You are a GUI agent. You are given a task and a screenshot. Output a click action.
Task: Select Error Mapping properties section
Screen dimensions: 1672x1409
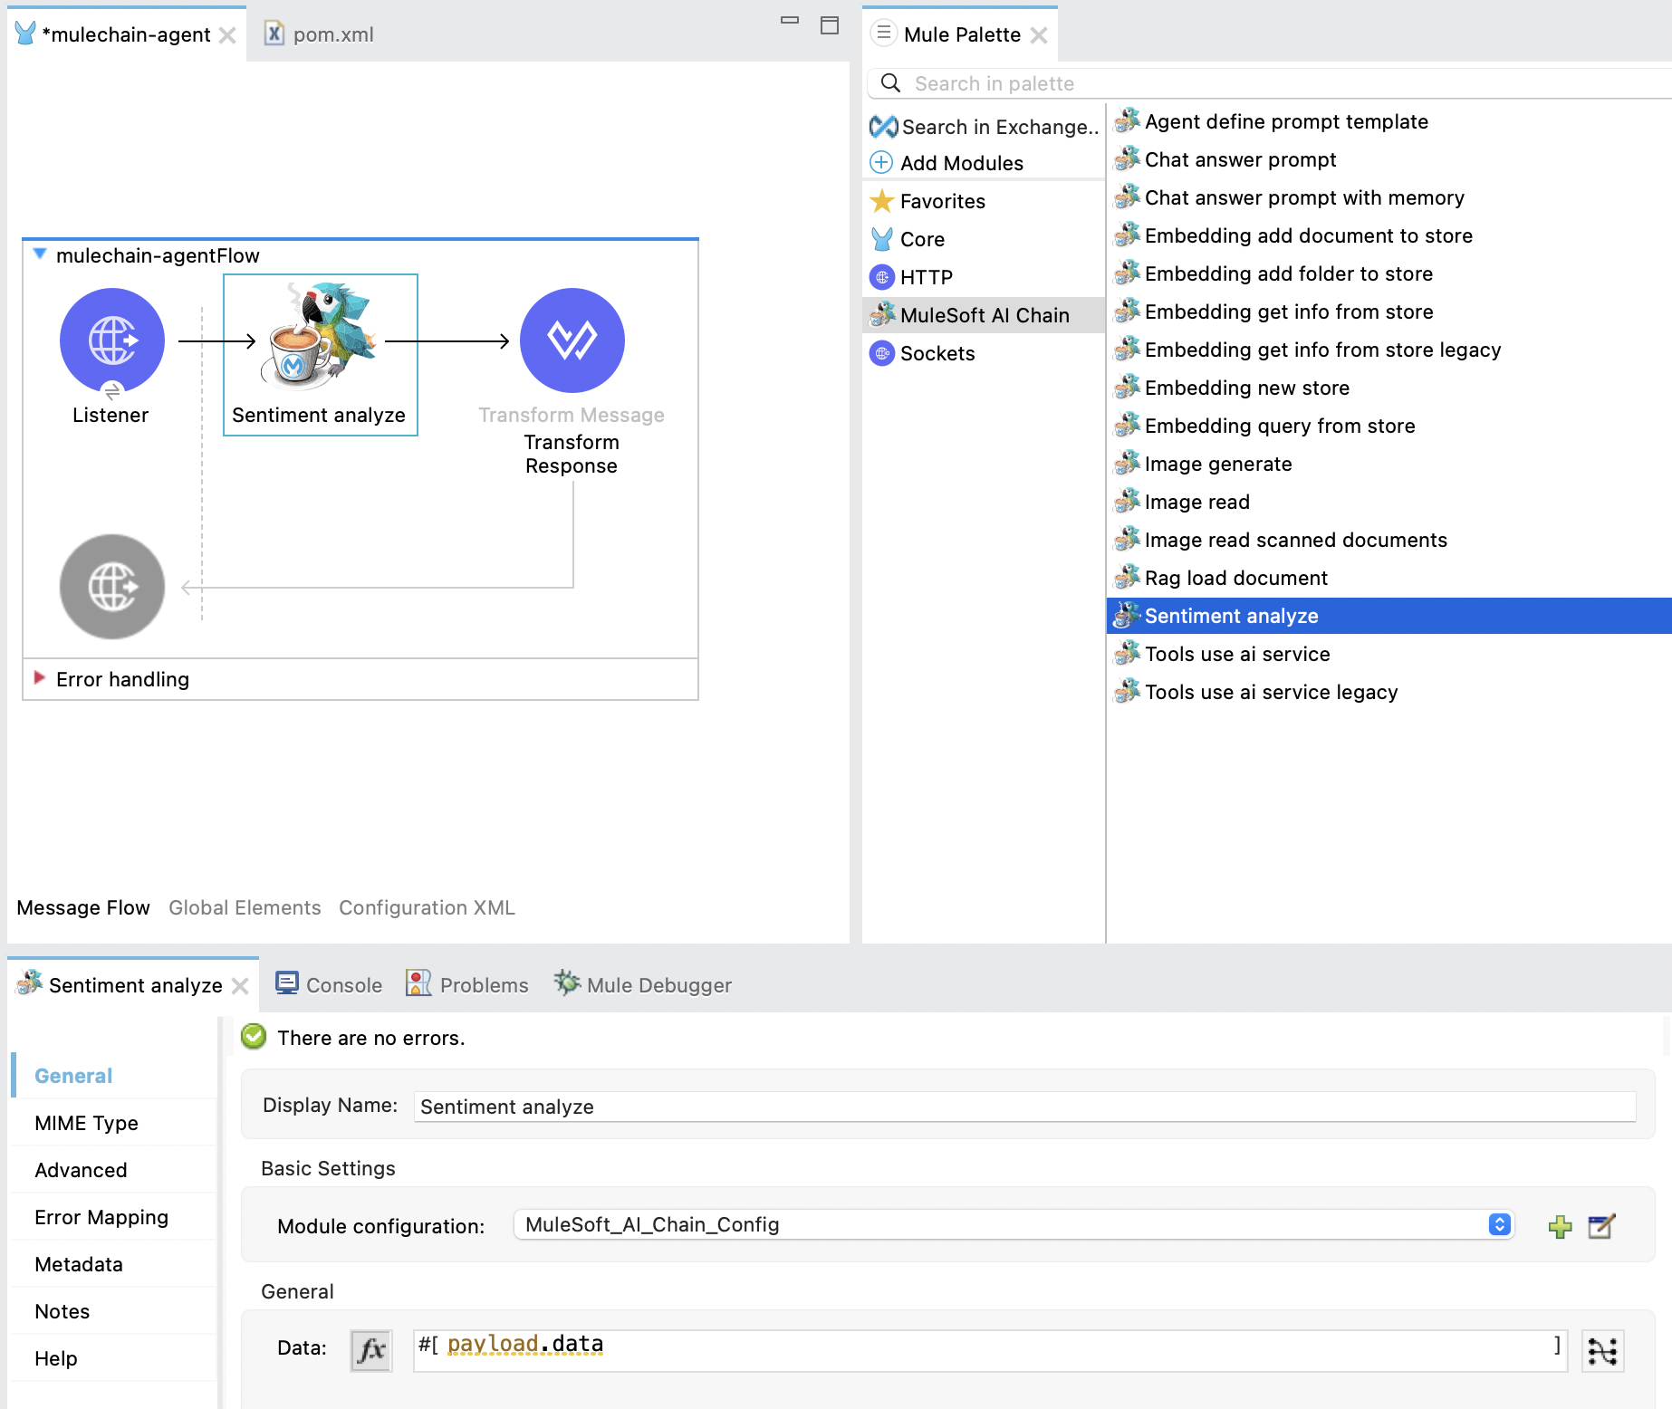pyautogui.click(x=115, y=1217)
